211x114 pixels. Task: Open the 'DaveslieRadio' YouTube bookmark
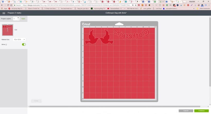coord(115,8)
